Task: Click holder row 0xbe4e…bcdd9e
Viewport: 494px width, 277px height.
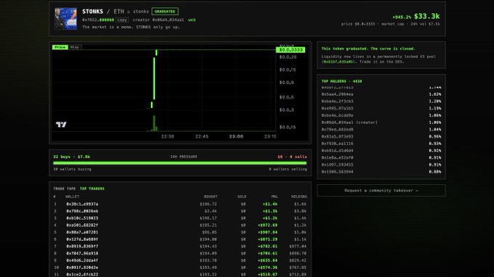Action: pyautogui.click(x=381, y=115)
